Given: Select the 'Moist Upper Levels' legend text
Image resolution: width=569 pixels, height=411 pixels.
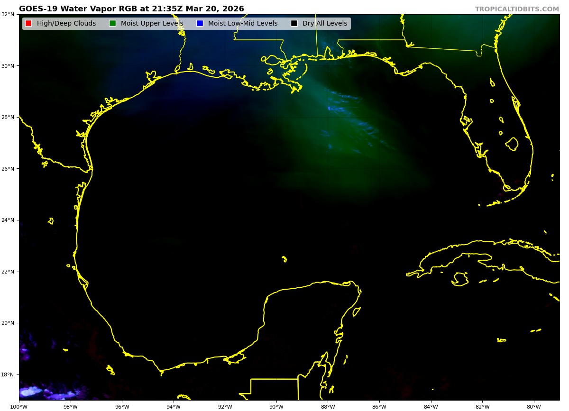Looking at the screenshot, I should pos(152,24).
